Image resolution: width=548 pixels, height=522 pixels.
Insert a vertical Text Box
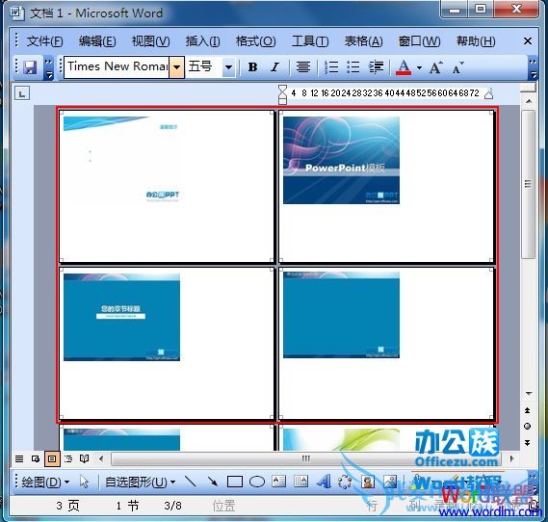point(300,483)
